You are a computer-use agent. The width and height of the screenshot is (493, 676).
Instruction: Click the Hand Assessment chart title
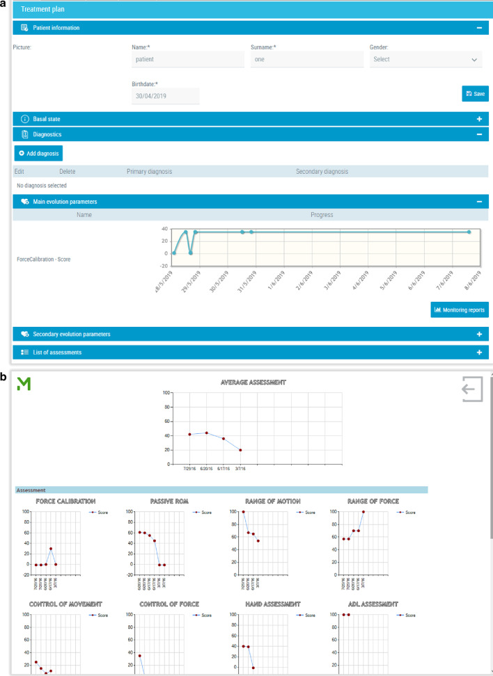tap(273, 604)
